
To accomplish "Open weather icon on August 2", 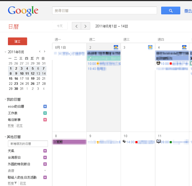I will click(116, 47).
